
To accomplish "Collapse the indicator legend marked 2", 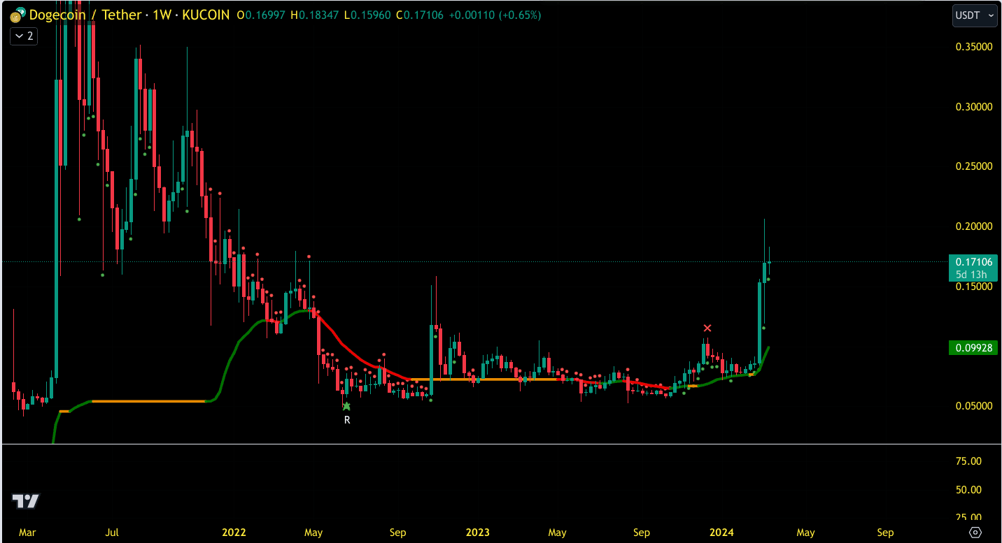I will (24, 36).
